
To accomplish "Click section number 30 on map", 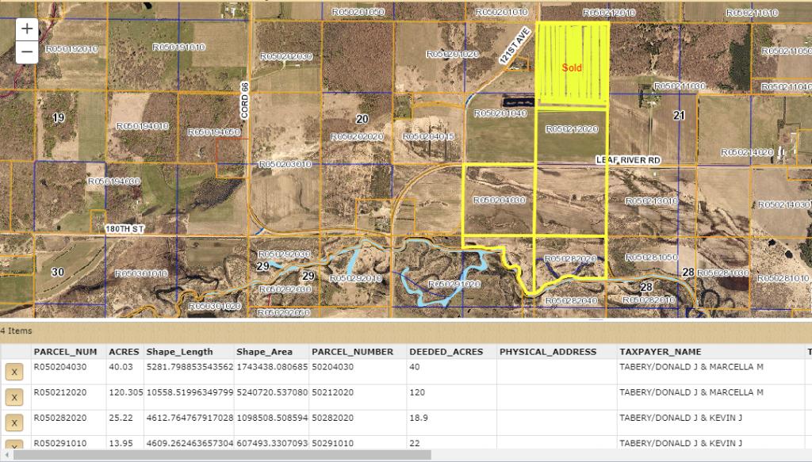I will pos(57,272).
